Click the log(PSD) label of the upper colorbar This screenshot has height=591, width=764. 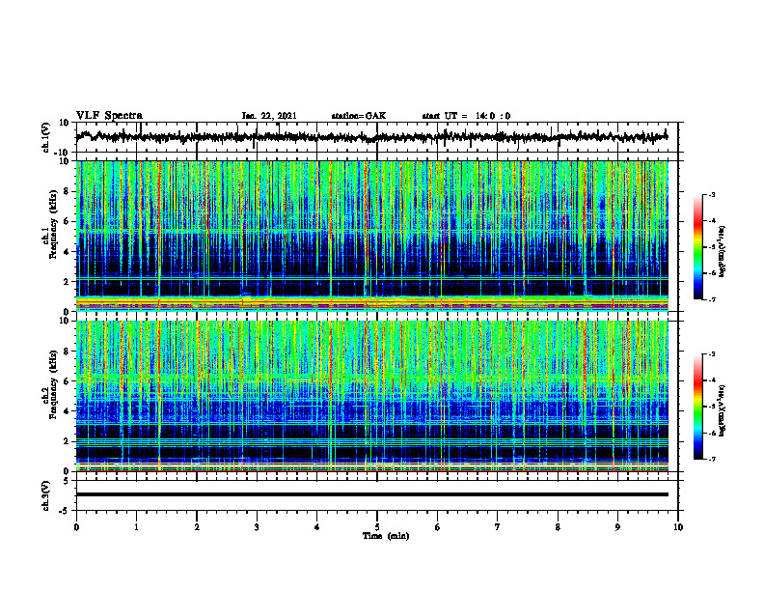(723, 251)
